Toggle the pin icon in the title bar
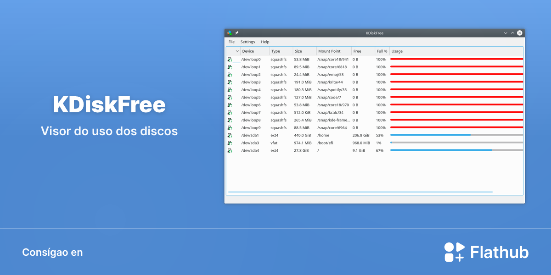 pyautogui.click(x=237, y=33)
